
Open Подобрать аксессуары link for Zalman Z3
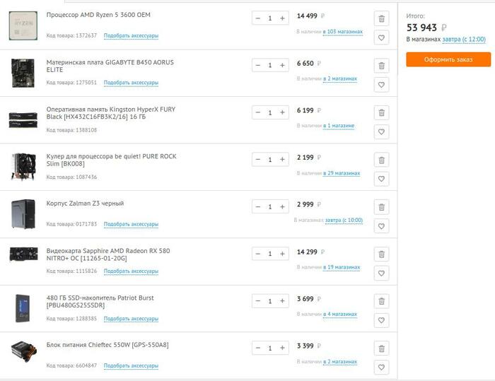[131, 224]
